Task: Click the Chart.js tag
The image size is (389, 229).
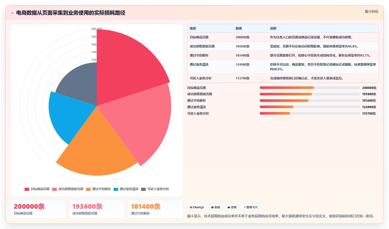Action: [x=197, y=207]
